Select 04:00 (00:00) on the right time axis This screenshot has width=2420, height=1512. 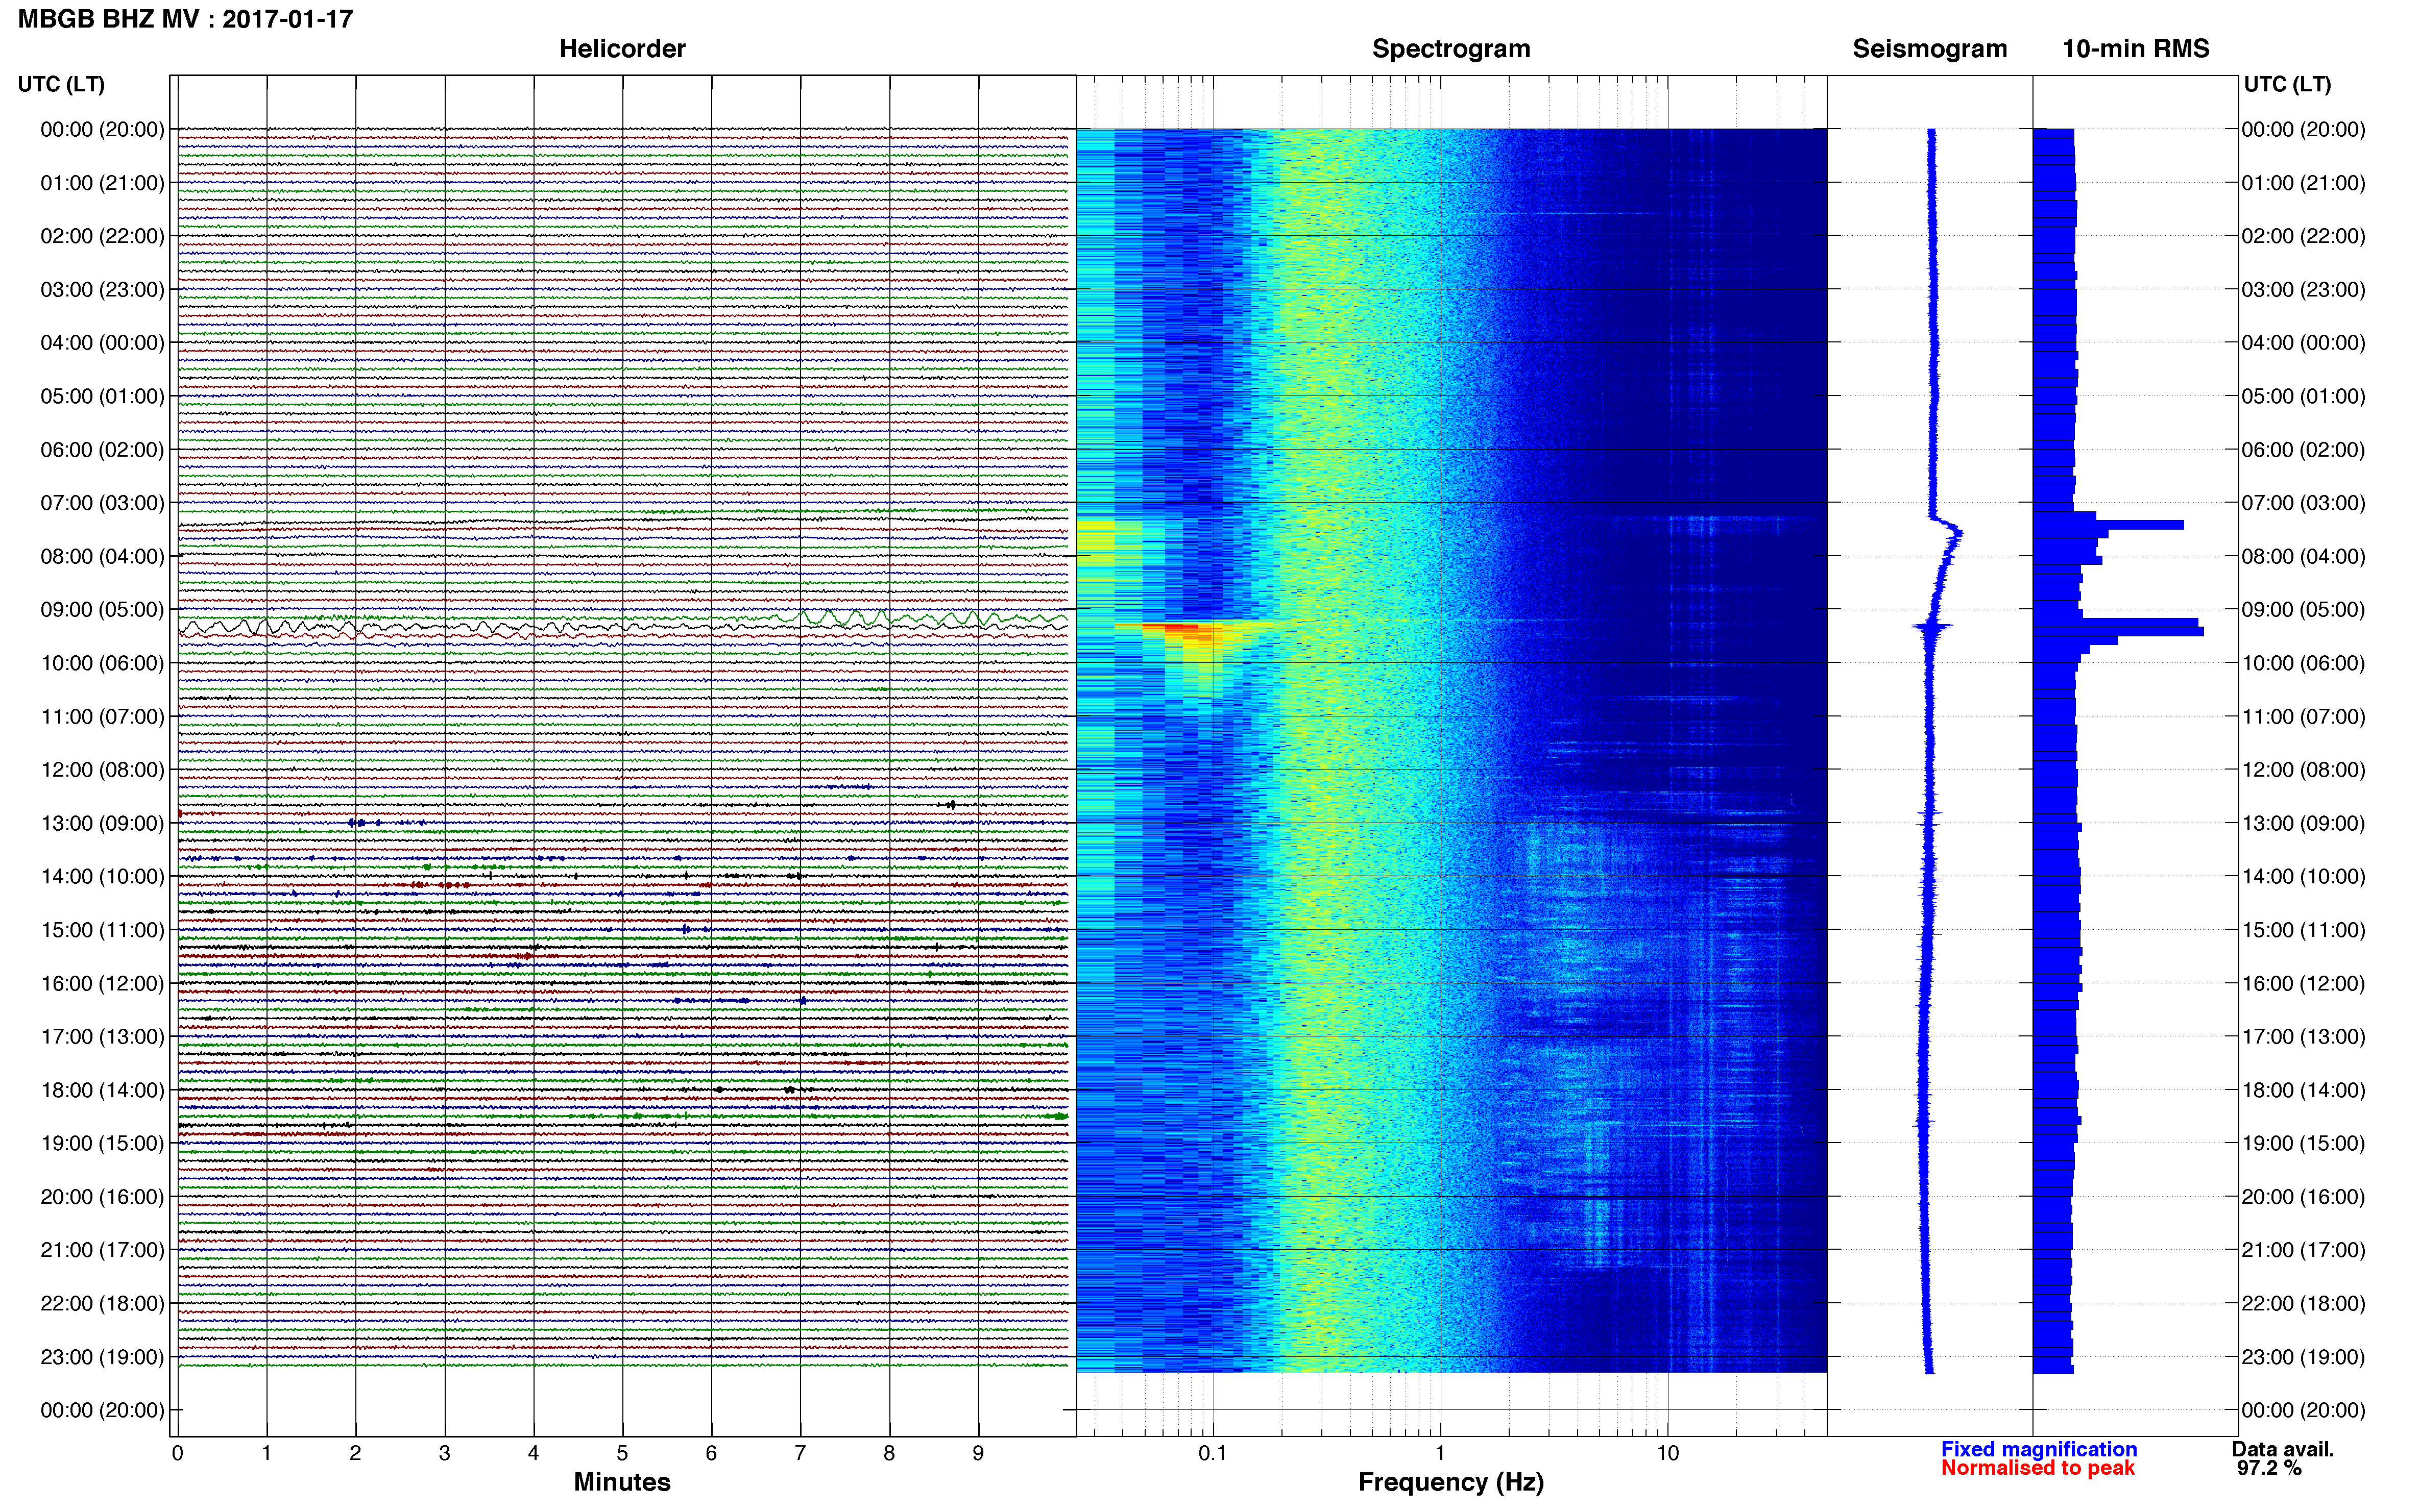[x=2303, y=343]
